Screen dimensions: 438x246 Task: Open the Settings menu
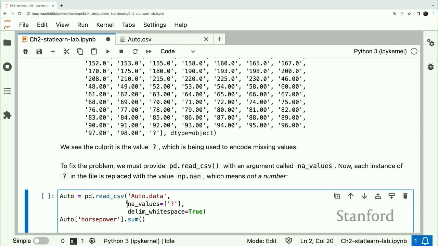[154, 25]
